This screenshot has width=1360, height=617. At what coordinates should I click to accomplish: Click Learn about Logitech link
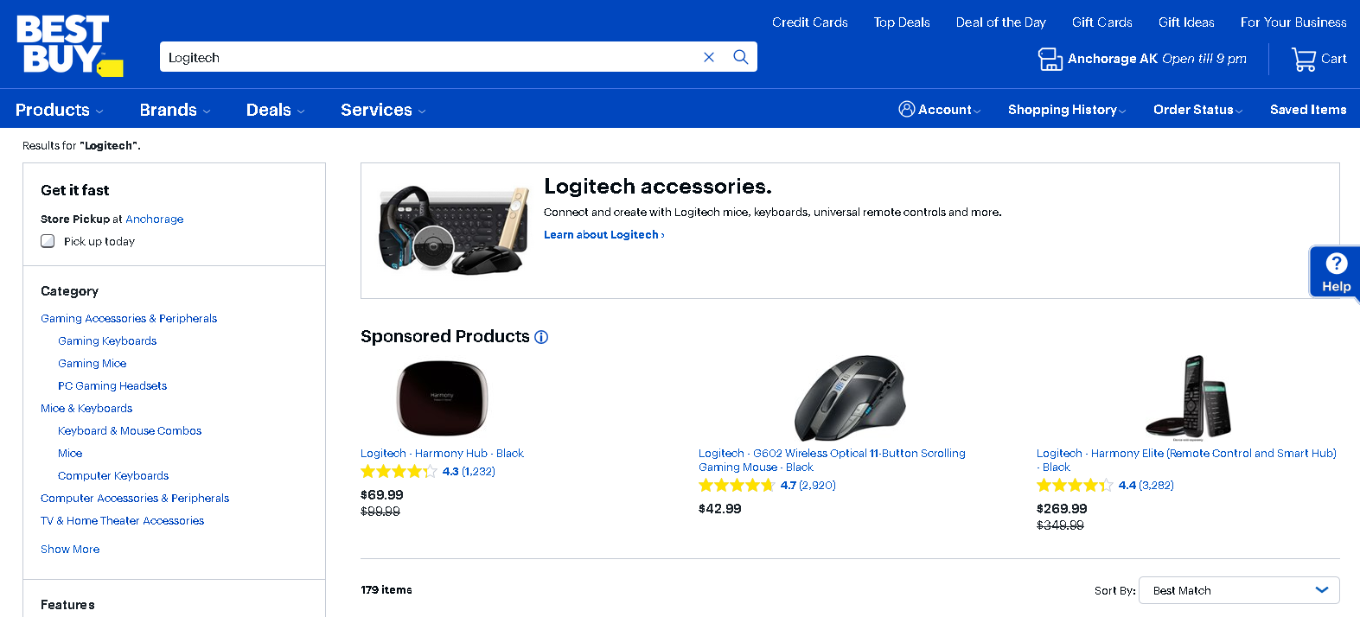(603, 234)
